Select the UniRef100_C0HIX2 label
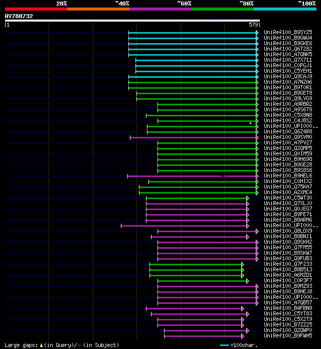This screenshot has width=321, height=349. pyautogui.click(x=288, y=181)
